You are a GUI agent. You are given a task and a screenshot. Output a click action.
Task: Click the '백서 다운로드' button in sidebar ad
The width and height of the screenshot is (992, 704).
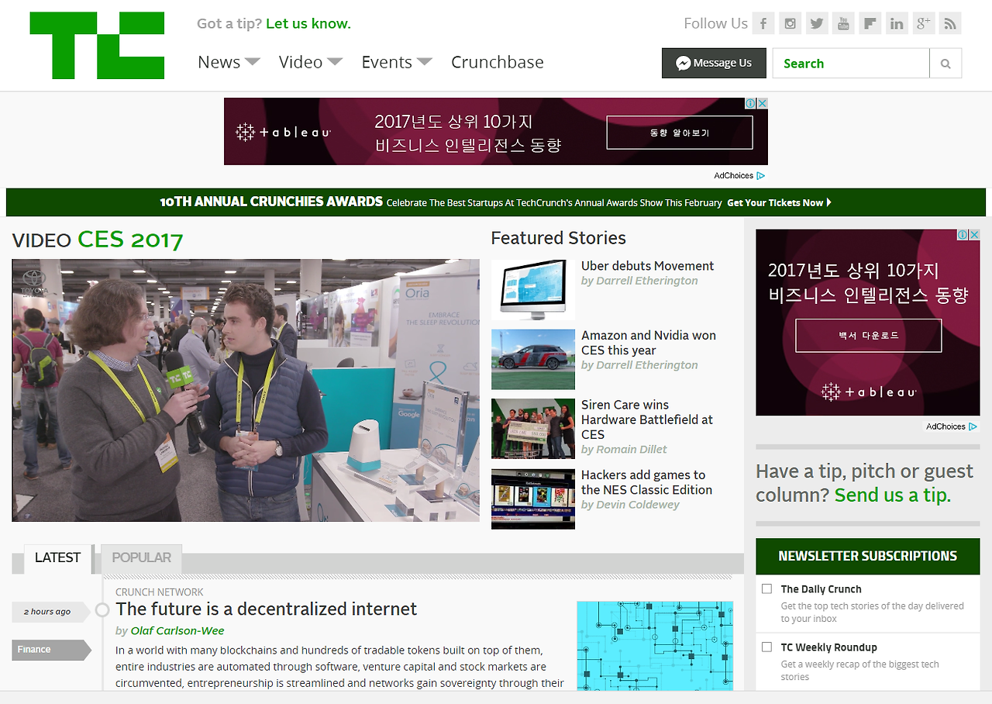(x=869, y=336)
